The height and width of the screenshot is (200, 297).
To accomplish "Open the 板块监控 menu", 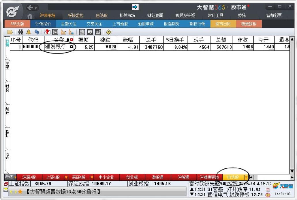I will [x=76, y=16].
